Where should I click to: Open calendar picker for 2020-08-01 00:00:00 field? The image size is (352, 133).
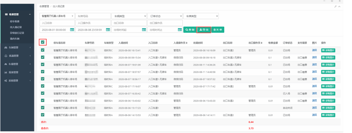click(x=72, y=30)
